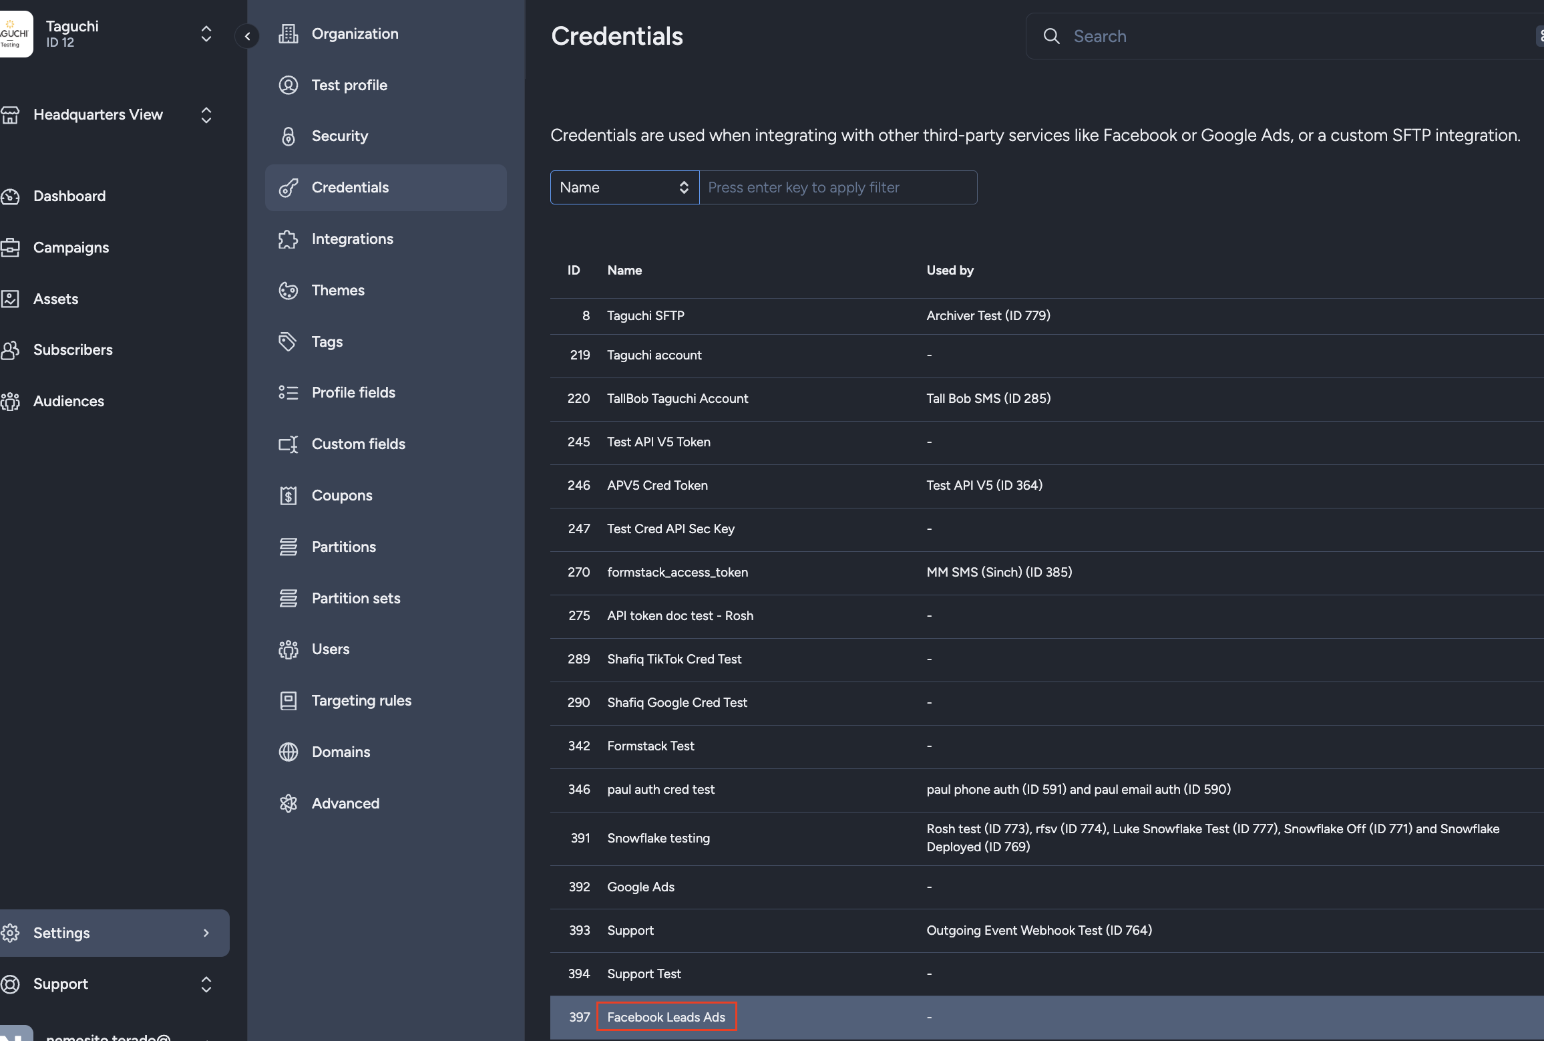Click the Coupons dollar icon
1544x1041 pixels.
coord(288,496)
